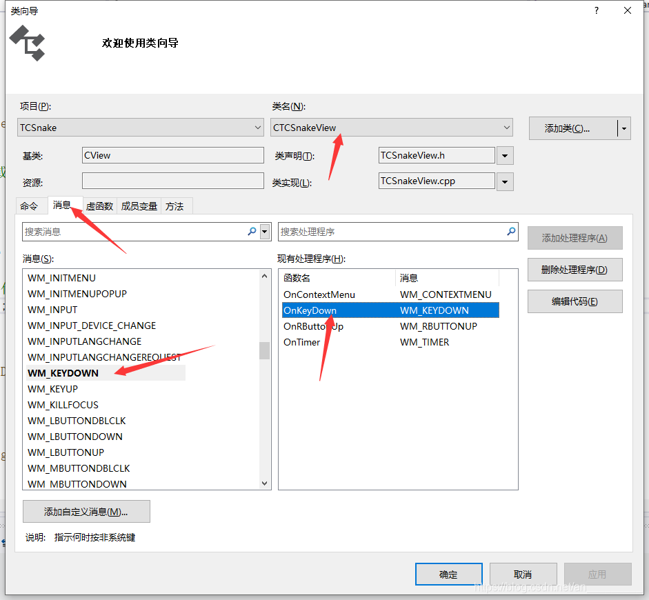The width and height of the screenshot is (649, 600).
Task: Select the OnContextMenu handler row
Action: click(391, 294)
